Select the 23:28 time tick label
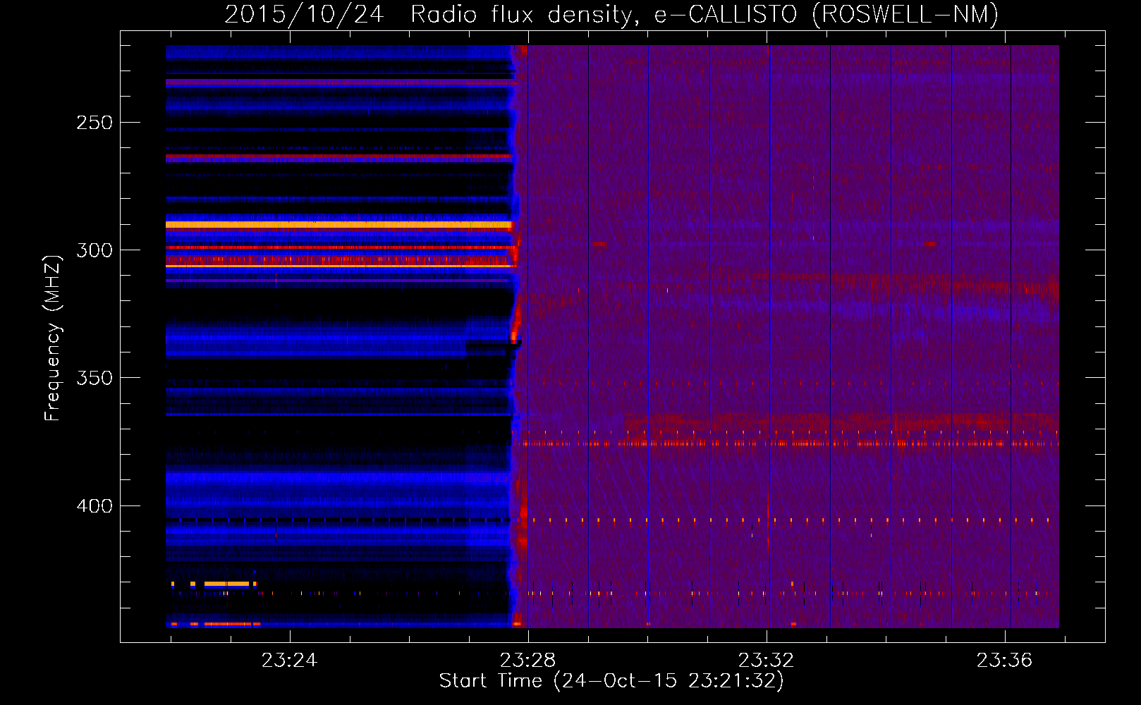 point(527,660)
